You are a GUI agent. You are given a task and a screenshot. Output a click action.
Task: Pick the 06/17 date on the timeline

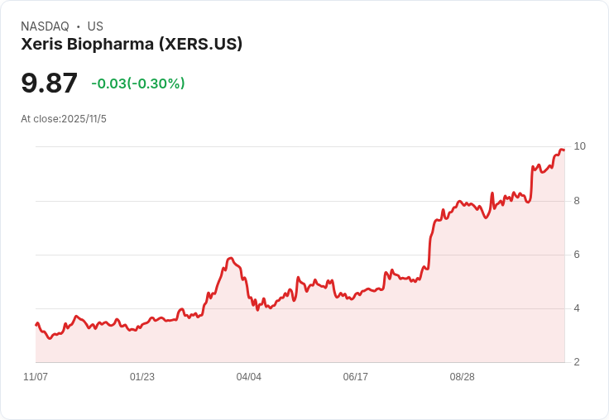(x=355, y=377)
